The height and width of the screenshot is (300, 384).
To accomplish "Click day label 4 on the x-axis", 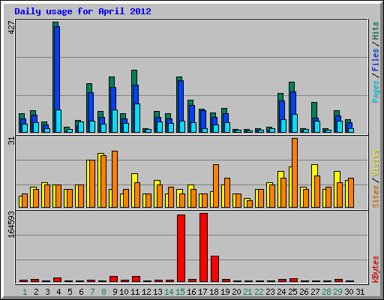I will (58, 292).
